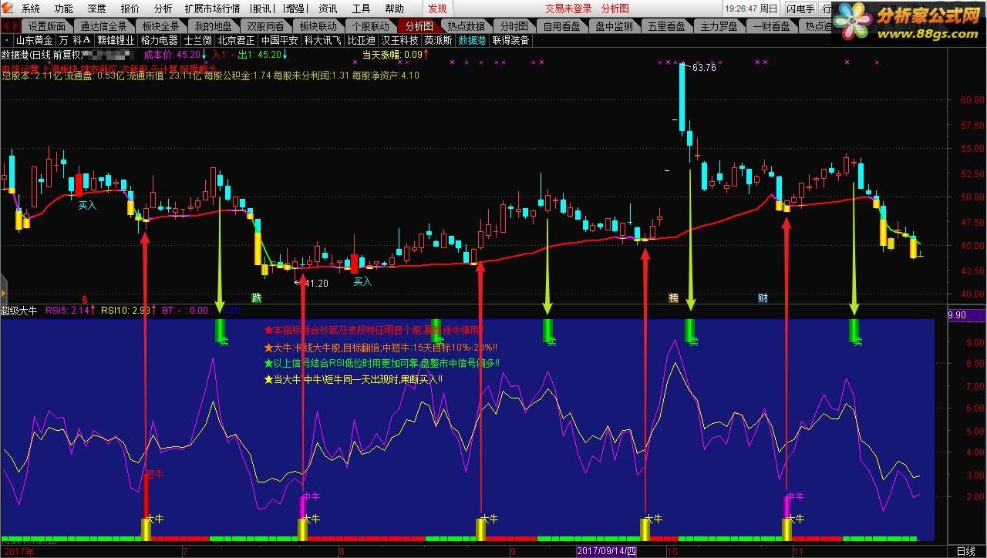Image resolution: width=987 pixels, height=558 pixels.
Task: Switch to the 盘中监测 tab
Action: tap(615, 25)
